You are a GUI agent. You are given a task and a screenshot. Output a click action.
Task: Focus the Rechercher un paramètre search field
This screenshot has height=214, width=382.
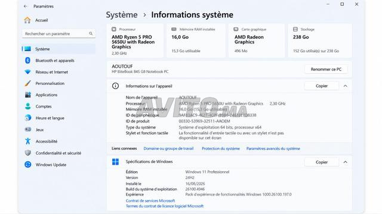click(x=58, y=33)
